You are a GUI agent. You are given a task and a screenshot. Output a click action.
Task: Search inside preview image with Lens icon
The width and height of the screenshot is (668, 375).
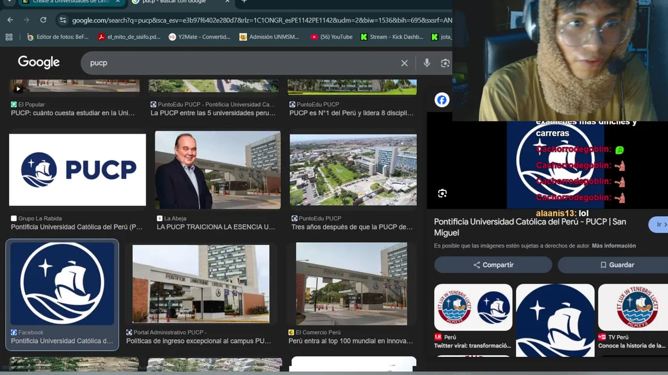click(x=443, y=194)
